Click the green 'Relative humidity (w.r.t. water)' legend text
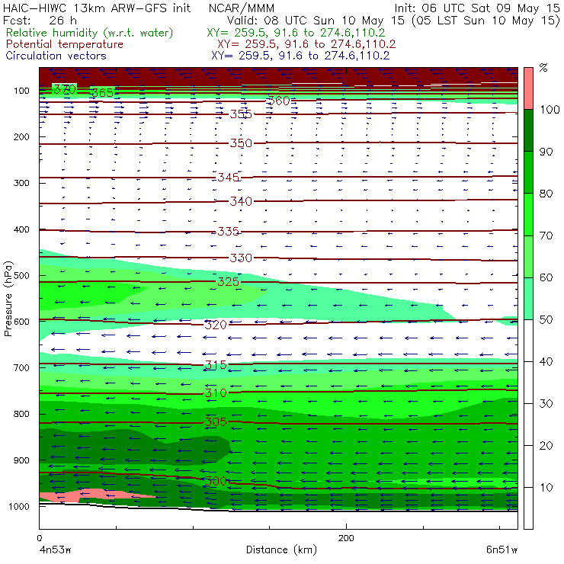This screenshot has height=564, width=564. coord(90,33)
